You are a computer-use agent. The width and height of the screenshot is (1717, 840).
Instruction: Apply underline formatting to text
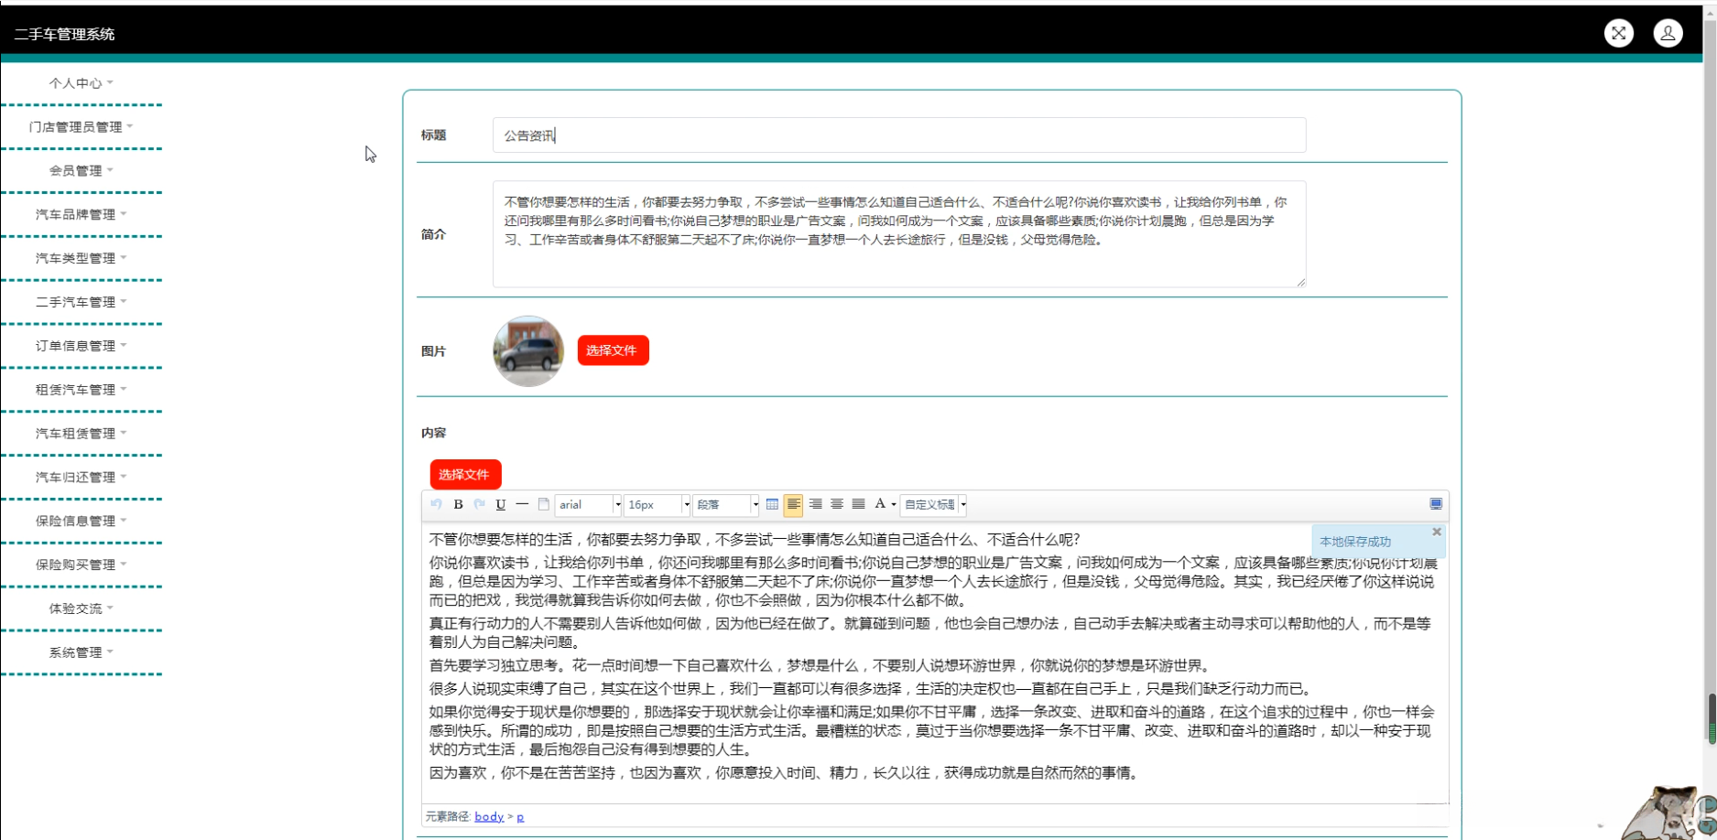pyautogui.click(x=500, y=504)
